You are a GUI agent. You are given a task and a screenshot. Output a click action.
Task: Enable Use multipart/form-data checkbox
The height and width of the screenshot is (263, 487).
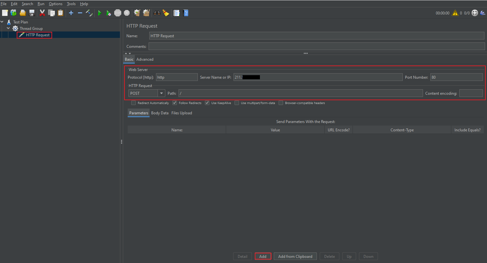(237, 103)
